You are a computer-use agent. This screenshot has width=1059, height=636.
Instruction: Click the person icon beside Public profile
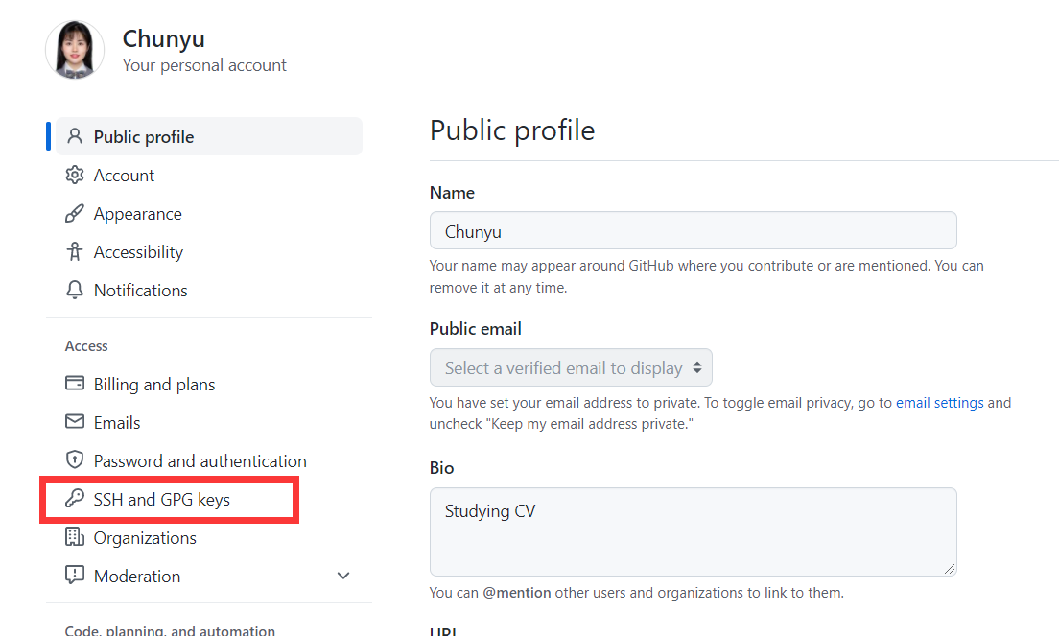[74, 136]
